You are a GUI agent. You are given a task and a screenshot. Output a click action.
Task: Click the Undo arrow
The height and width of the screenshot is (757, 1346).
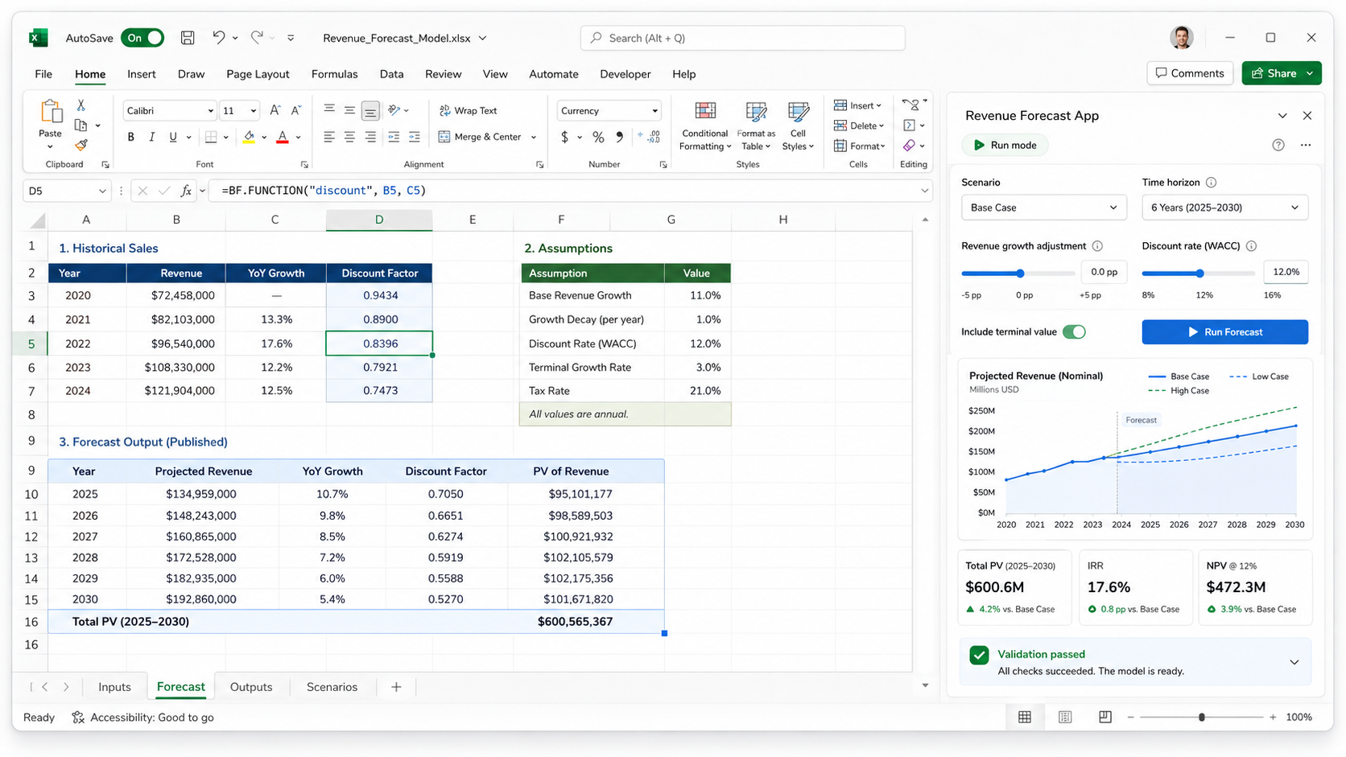click(218, 37)
